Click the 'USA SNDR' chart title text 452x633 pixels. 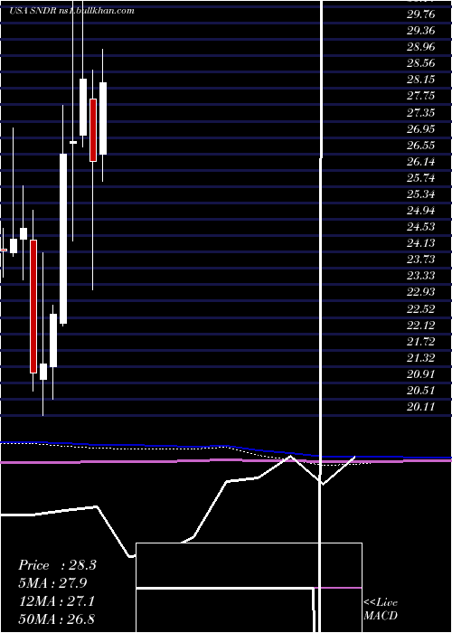35,11
